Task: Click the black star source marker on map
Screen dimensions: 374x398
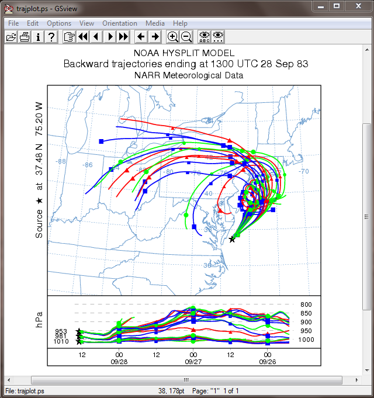Action: point(231,240)
